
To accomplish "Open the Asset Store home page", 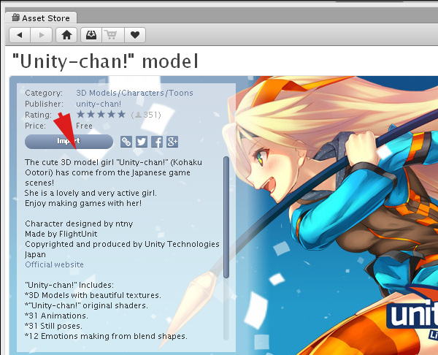I will (x=66, y=35).
